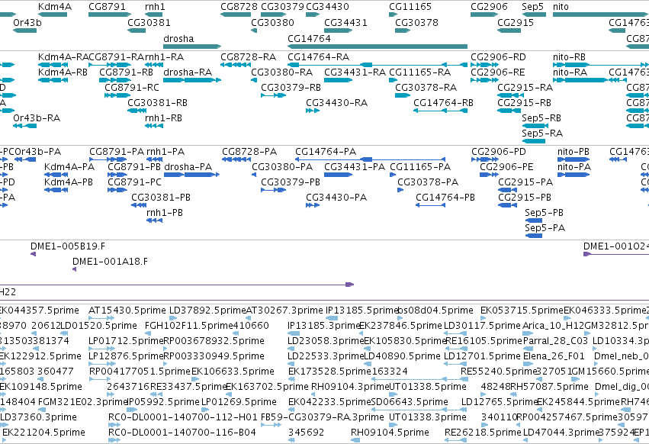This screenshot has width=649, height=444.
Task: Click protein Kdm4A-PA label
Action: tap(69, 167)
